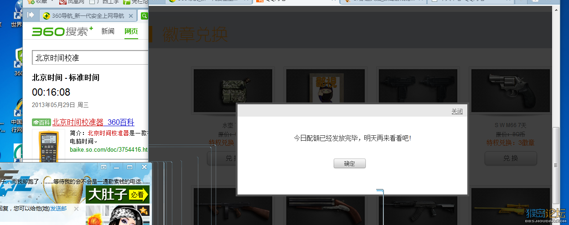Click the 特权兑换：3徽章 text

point(511,143)
